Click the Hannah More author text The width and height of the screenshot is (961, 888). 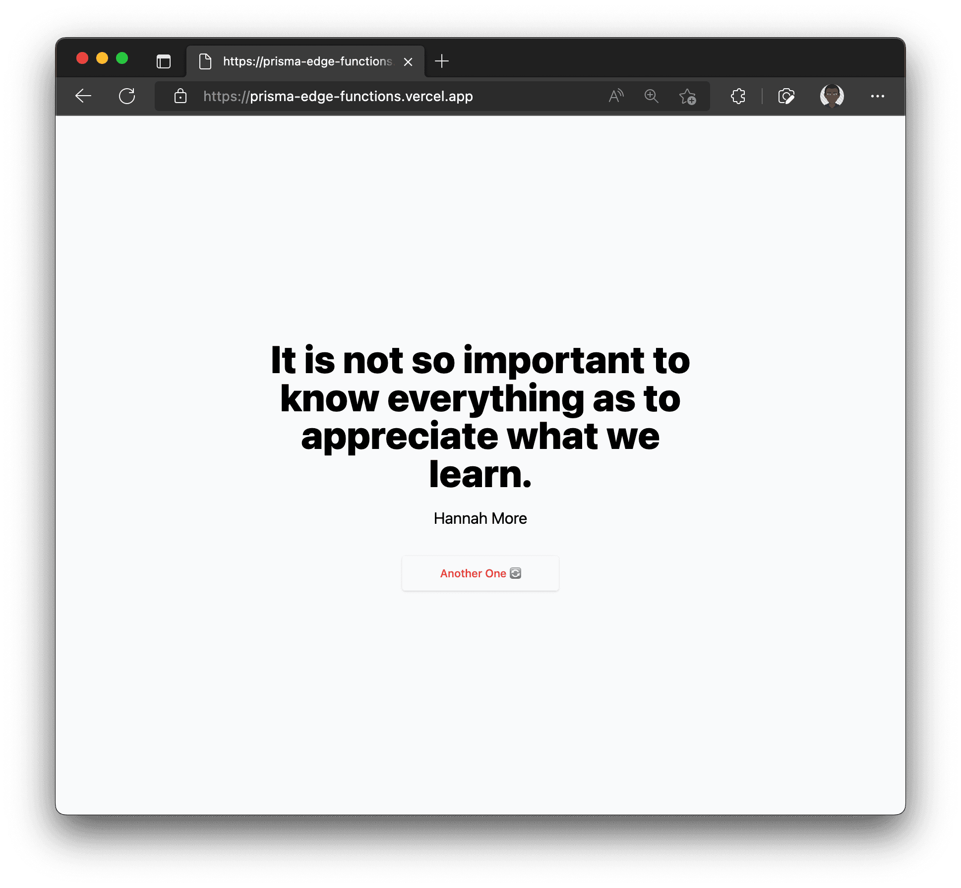[x=480, y=518]
